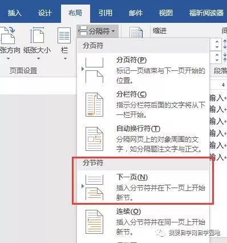Click the 栏 columns icon
The image size is (227, 243).
[64, 35]
